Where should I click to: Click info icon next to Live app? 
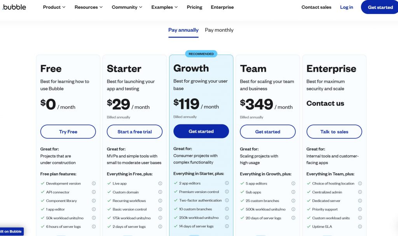[160, 184]
